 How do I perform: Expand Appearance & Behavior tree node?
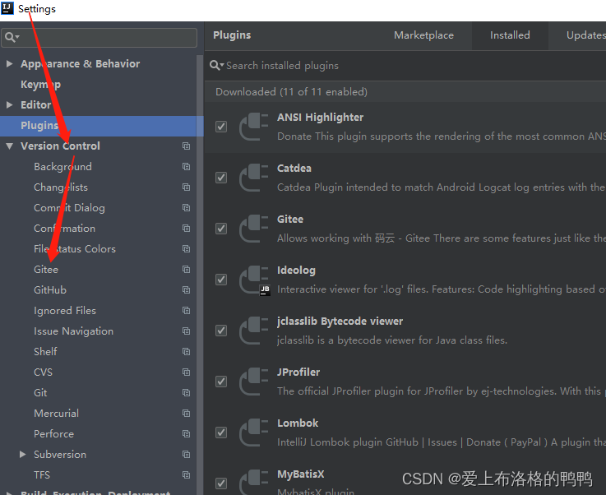click(x=10, y=64)
